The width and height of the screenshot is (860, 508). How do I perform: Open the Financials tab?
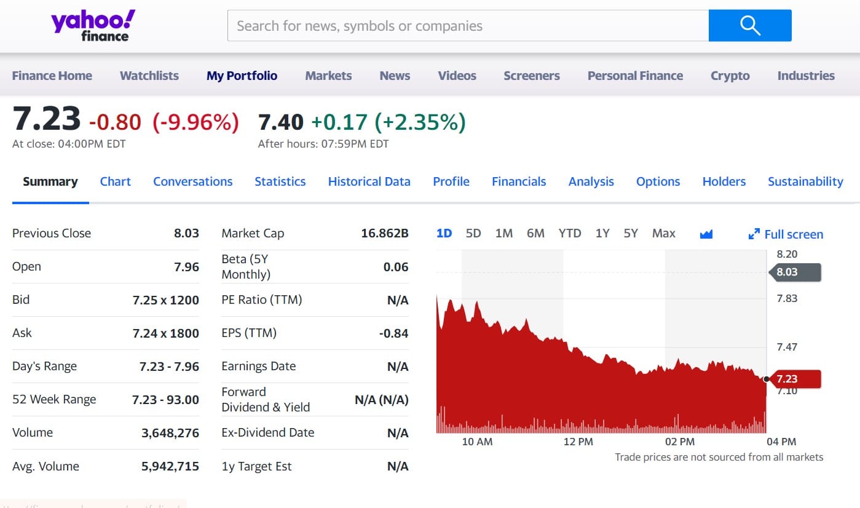tap(518, 181)
